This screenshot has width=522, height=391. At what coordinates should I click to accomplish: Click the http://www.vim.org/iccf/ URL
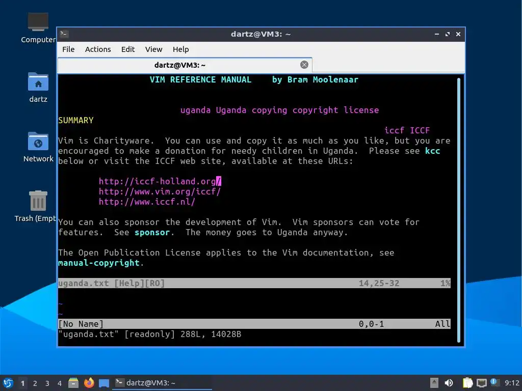click(160, 191)
